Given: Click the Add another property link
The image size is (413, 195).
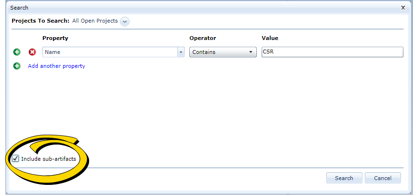Looking at the screenshot, I should (56, 66).
